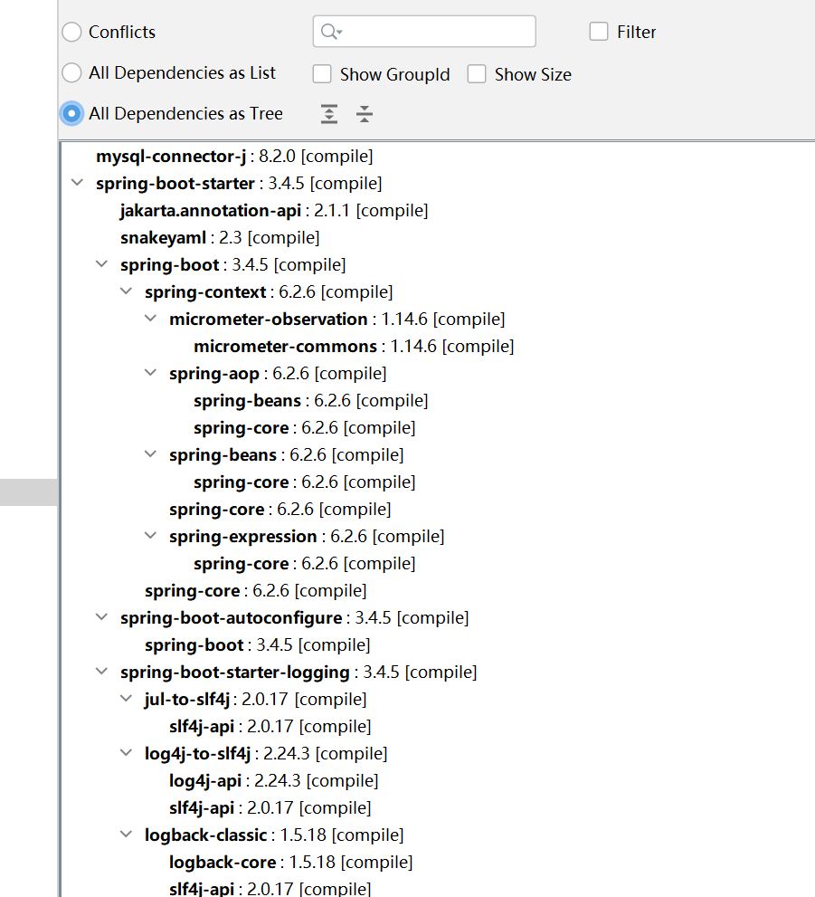The image size is (815, 897).
Task: Select spring-aop 6.2.6 row text
Action: coord(278,374)
